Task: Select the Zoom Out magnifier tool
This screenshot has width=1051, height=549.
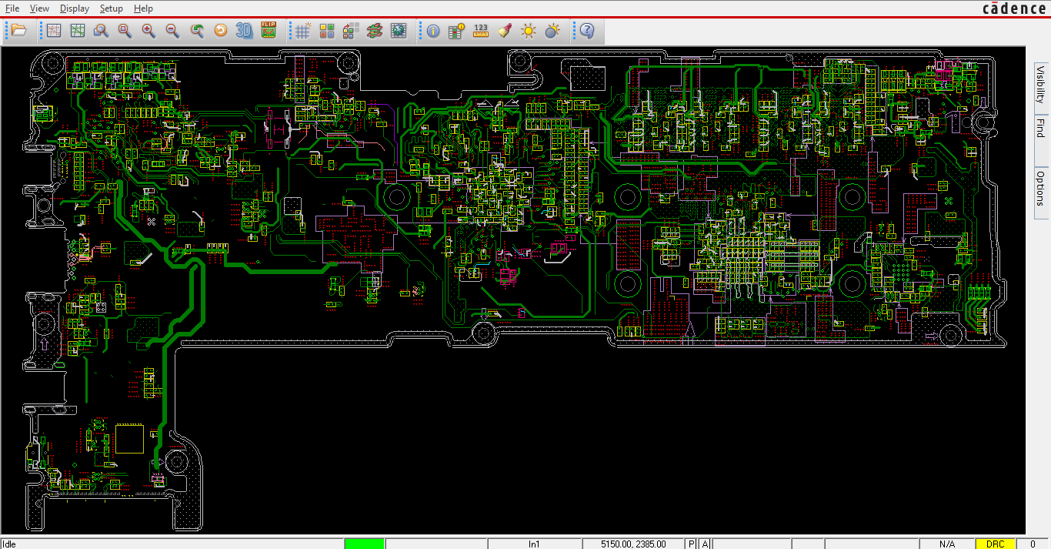Action: (x=172, y=31)
